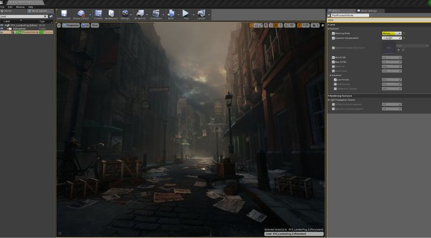
Task: Click the Save Current toolbar icon
Action: point(64,15)
